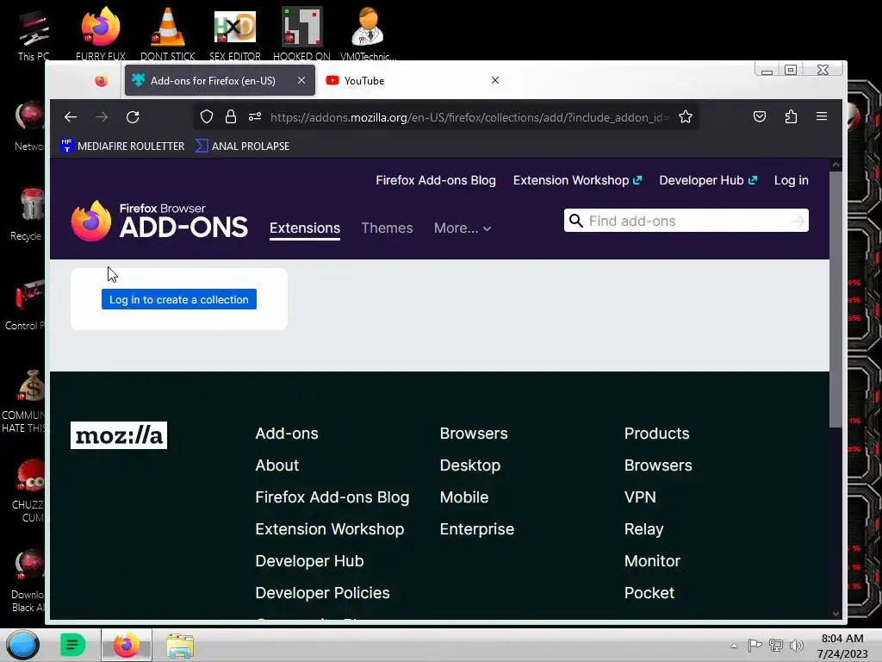Viewport: 882px width, 662px height.
Task: Open the pinned Firefox tab
Action: [x=102, y=80]
